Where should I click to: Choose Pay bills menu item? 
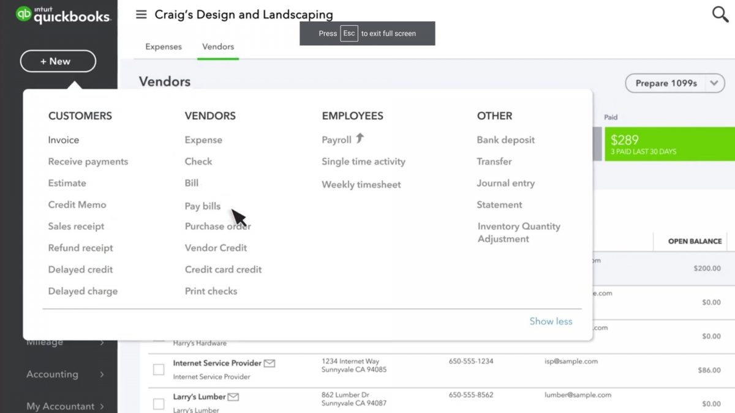pyautogui.click(x=203, y=206)
